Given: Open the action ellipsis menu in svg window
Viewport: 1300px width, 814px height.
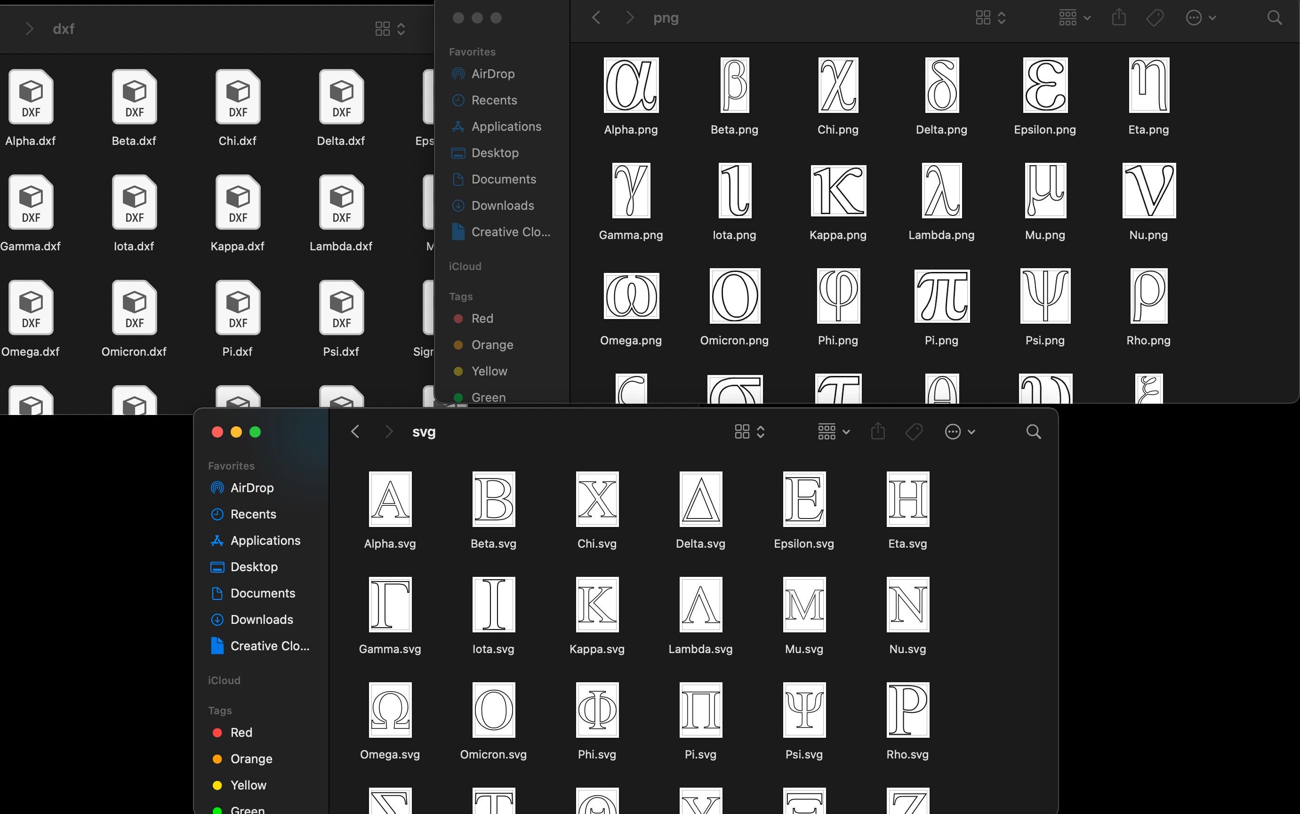Looking at the screenshot, I should (x=960, y=432).
